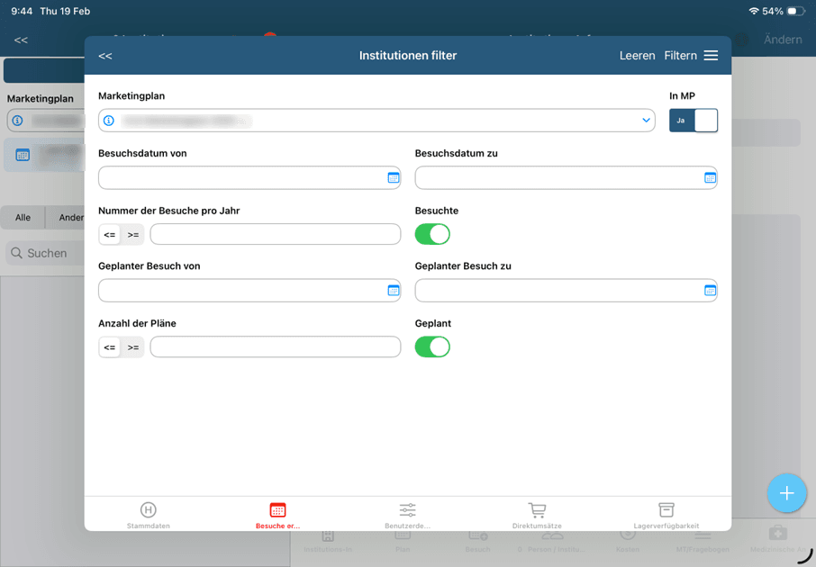
Task: Open the Lagerverfügbarkeit tab
Action: [x=666, y=516]
